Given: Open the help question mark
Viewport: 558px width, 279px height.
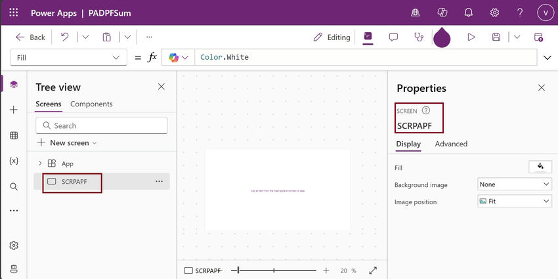Looking at the screenshot, I should (x=520, y=13).
